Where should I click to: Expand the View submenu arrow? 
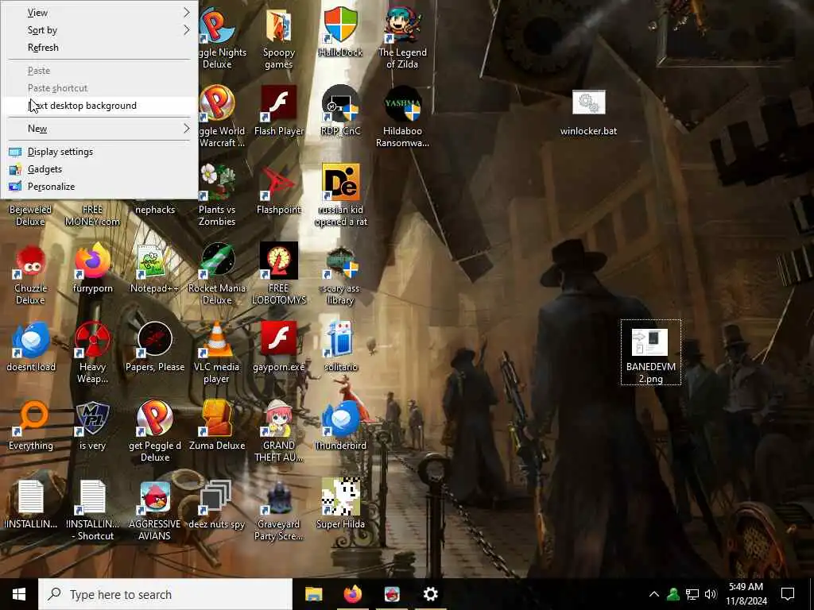(186, 13)
